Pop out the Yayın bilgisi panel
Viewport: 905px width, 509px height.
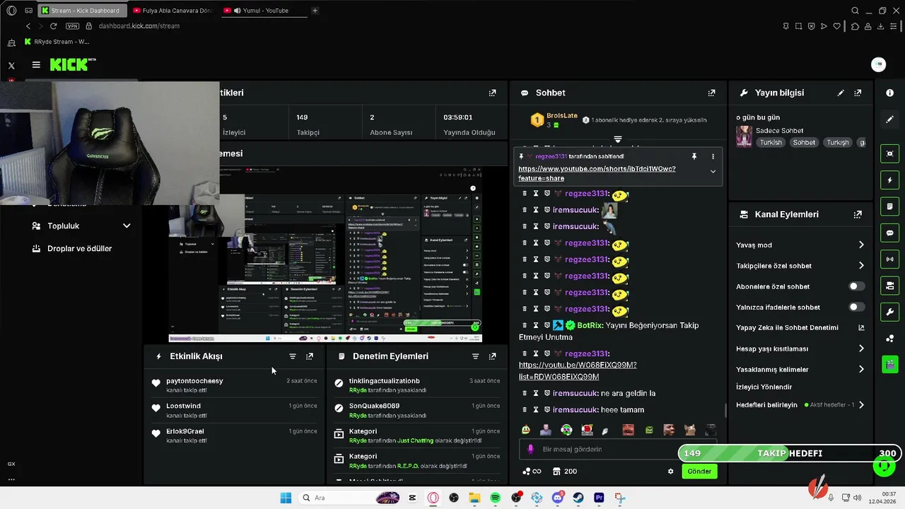858,93
